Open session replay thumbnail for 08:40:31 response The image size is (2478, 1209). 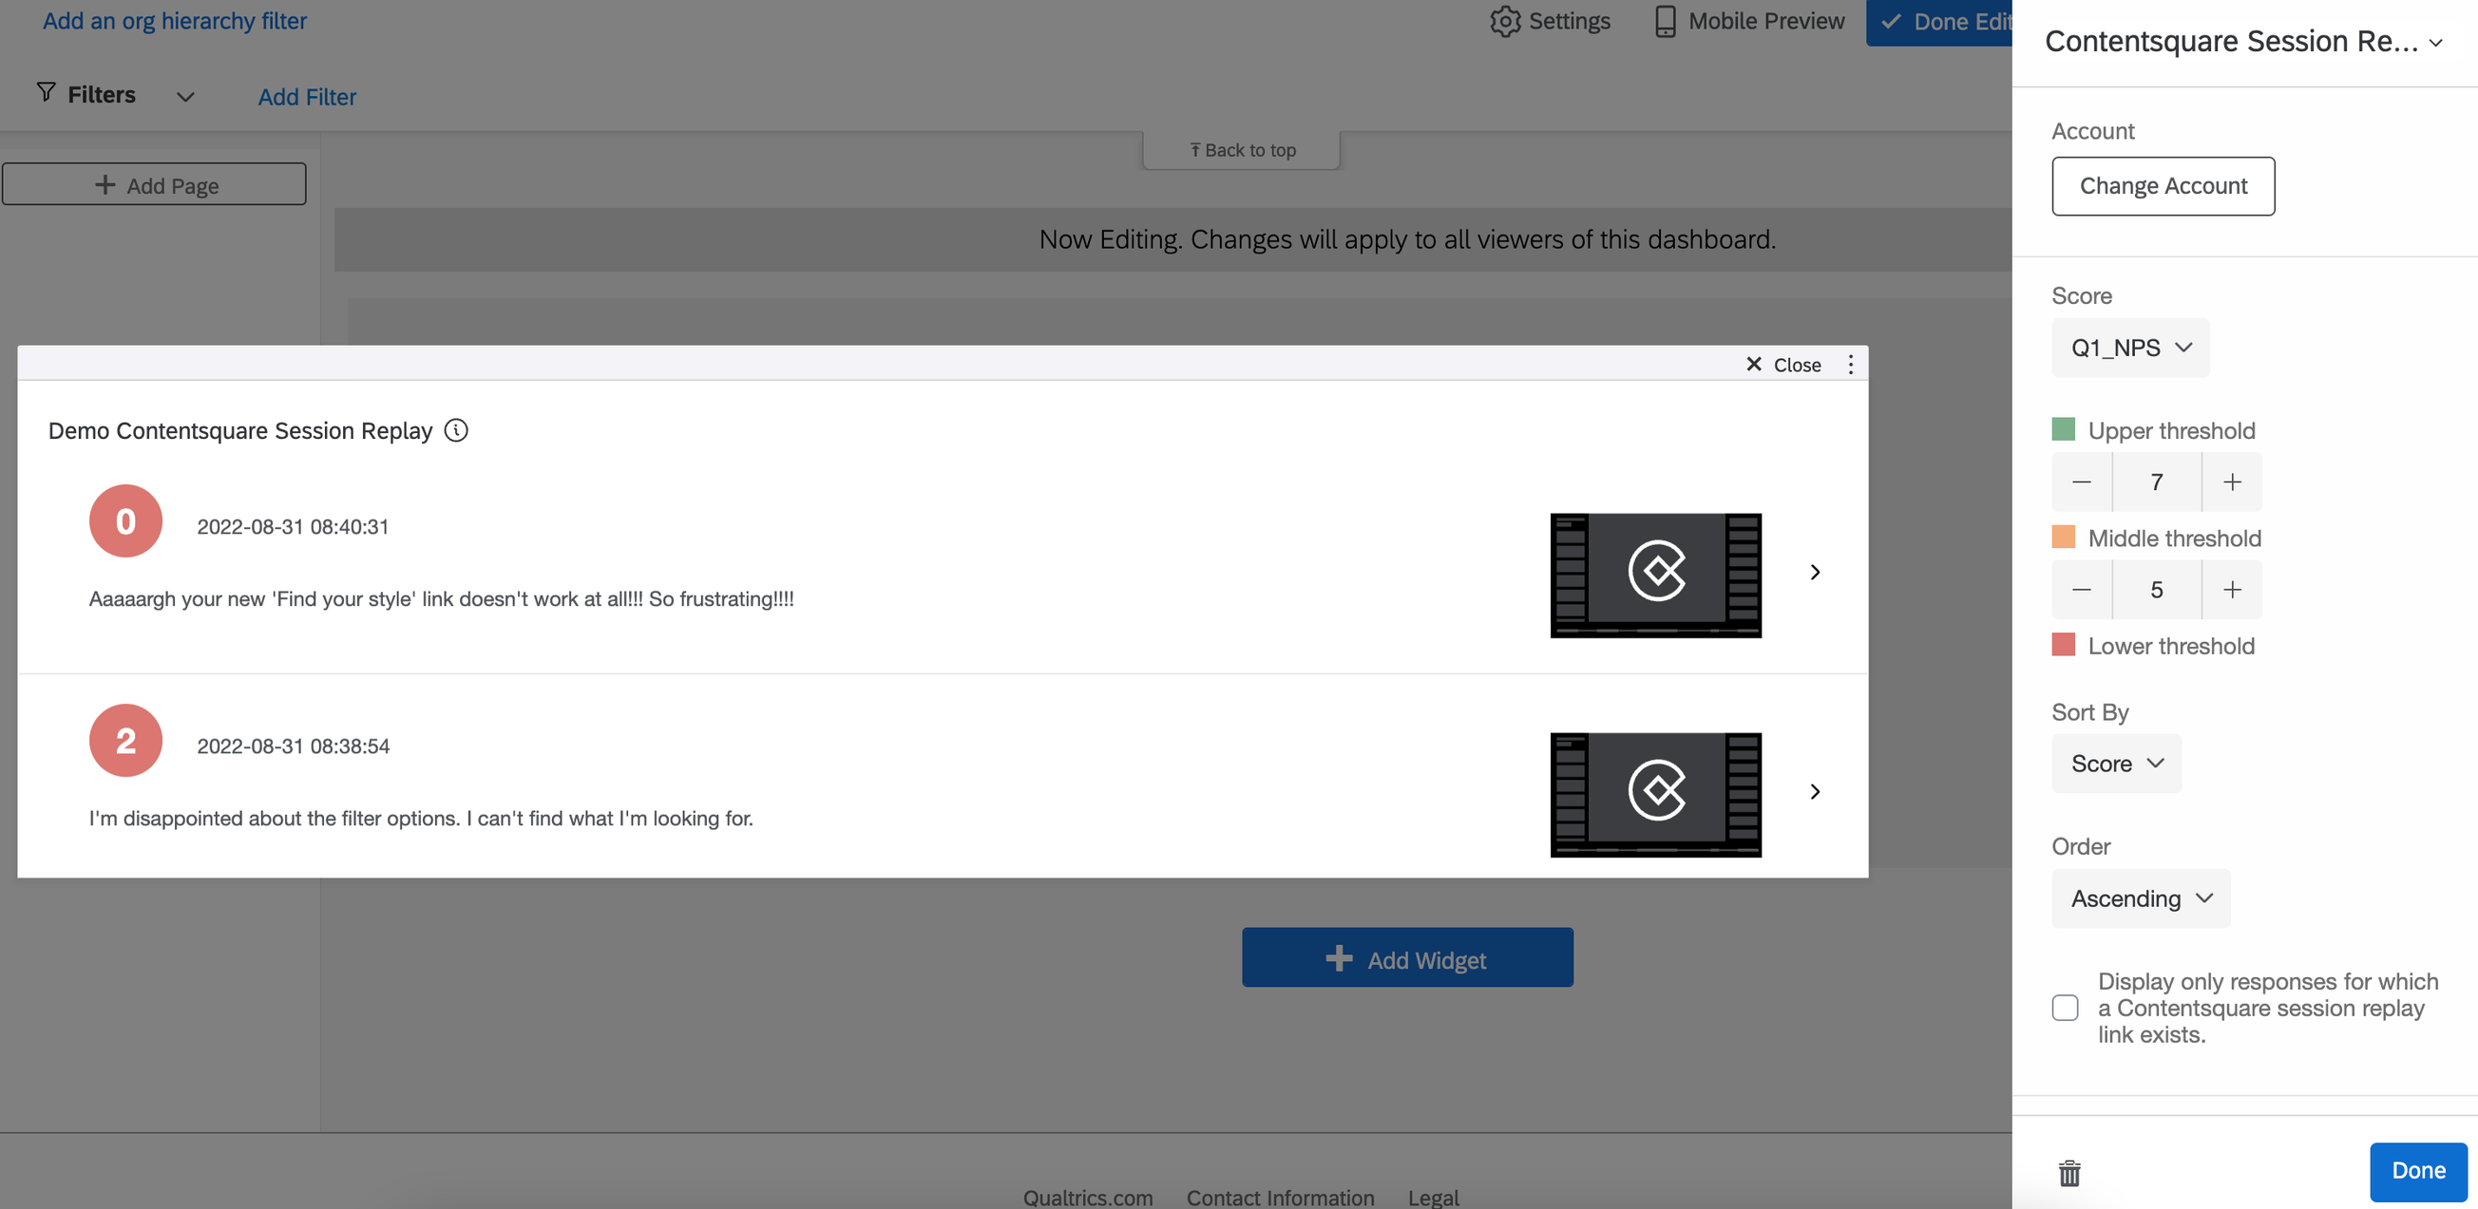click(x=1655, y=576)
